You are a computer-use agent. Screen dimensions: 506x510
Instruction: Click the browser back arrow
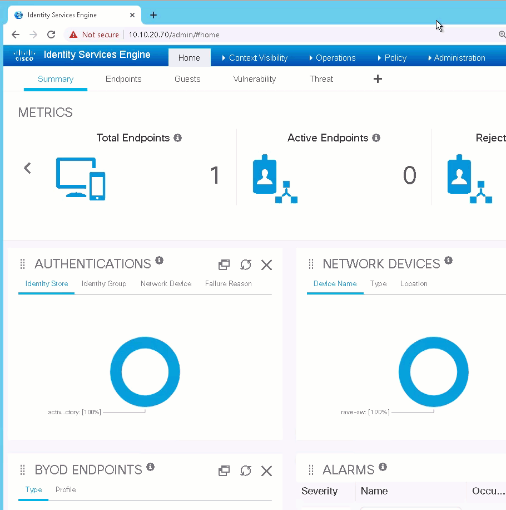click(x=16, y=35)
